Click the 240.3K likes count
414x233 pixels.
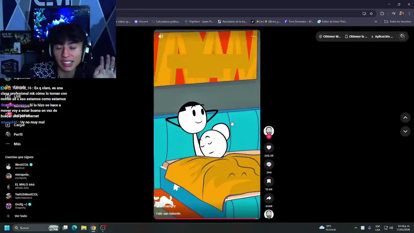[x=269, y=156]
